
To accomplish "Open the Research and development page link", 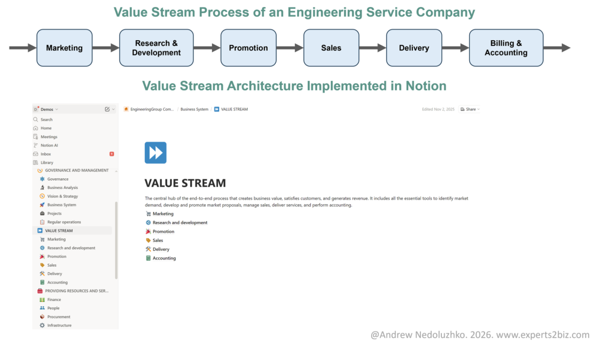I will [x=180, y=222].
